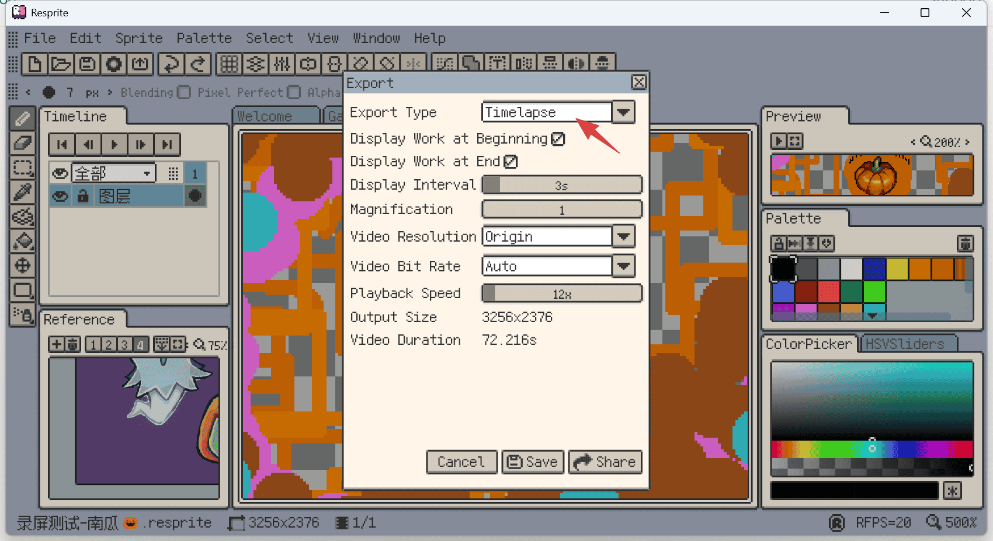This screenshot has height=541, width=993.
Task: Select the Pencil tool in the toolbar
Action: 23,118
